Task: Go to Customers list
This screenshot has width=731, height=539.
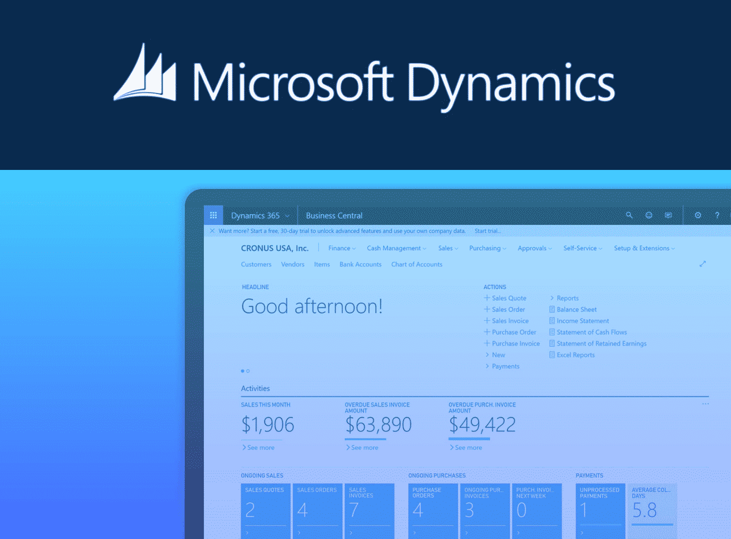Action: 256,264
